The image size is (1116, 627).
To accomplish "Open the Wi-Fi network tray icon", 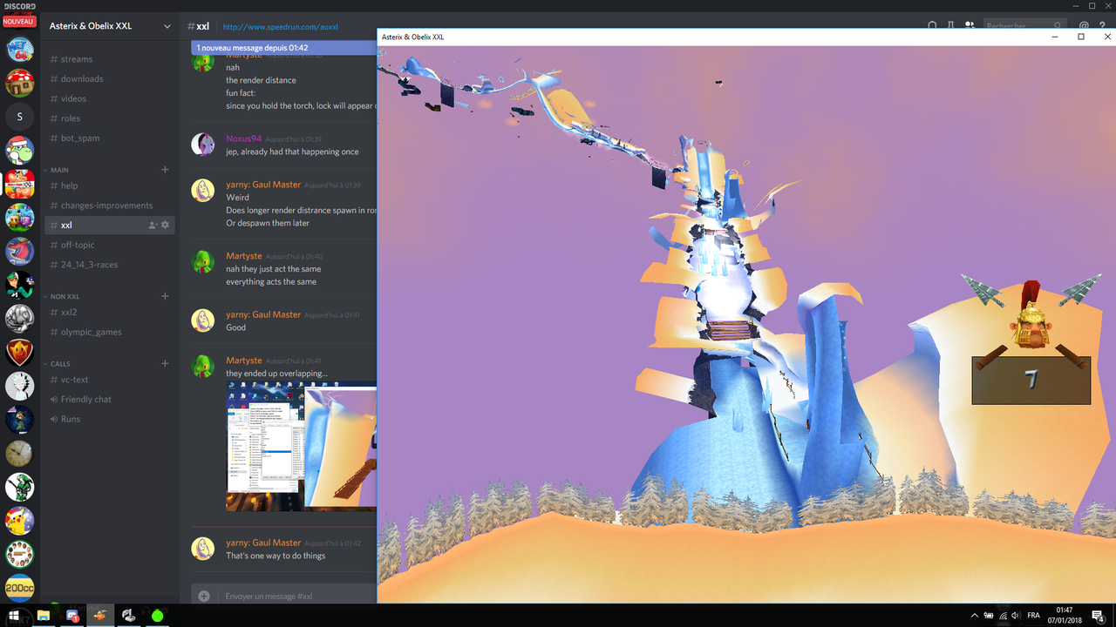I will [x=1003, y=616].
